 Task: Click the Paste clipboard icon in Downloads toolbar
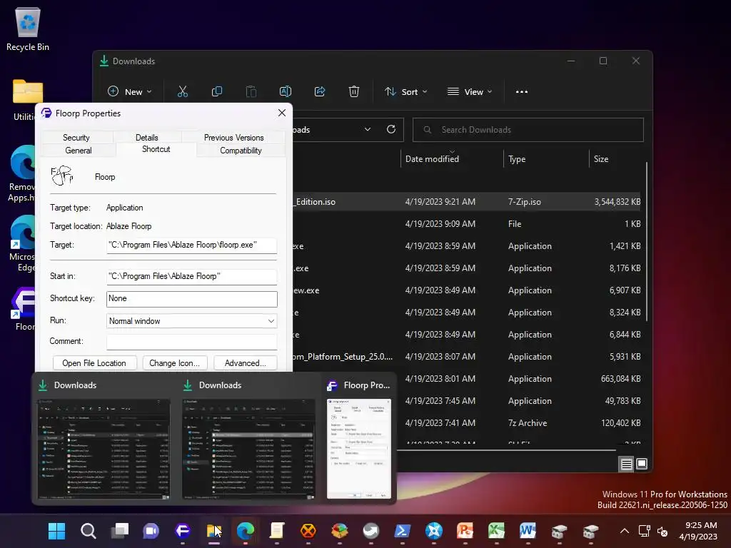point(251,92)
